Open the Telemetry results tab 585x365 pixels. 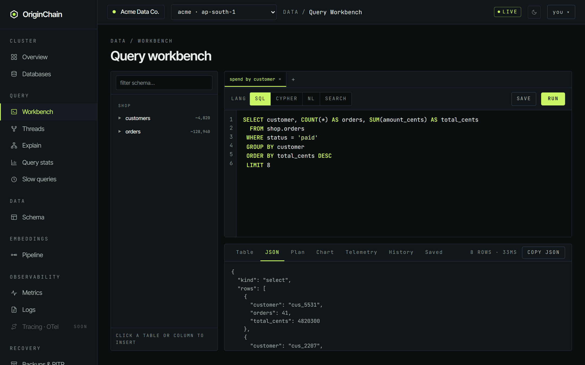[361, 252]
